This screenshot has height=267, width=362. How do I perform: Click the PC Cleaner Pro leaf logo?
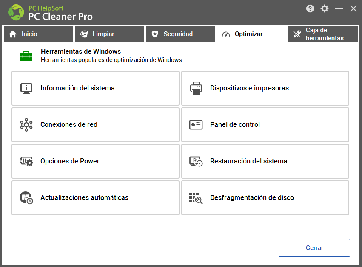pos(16,12)
